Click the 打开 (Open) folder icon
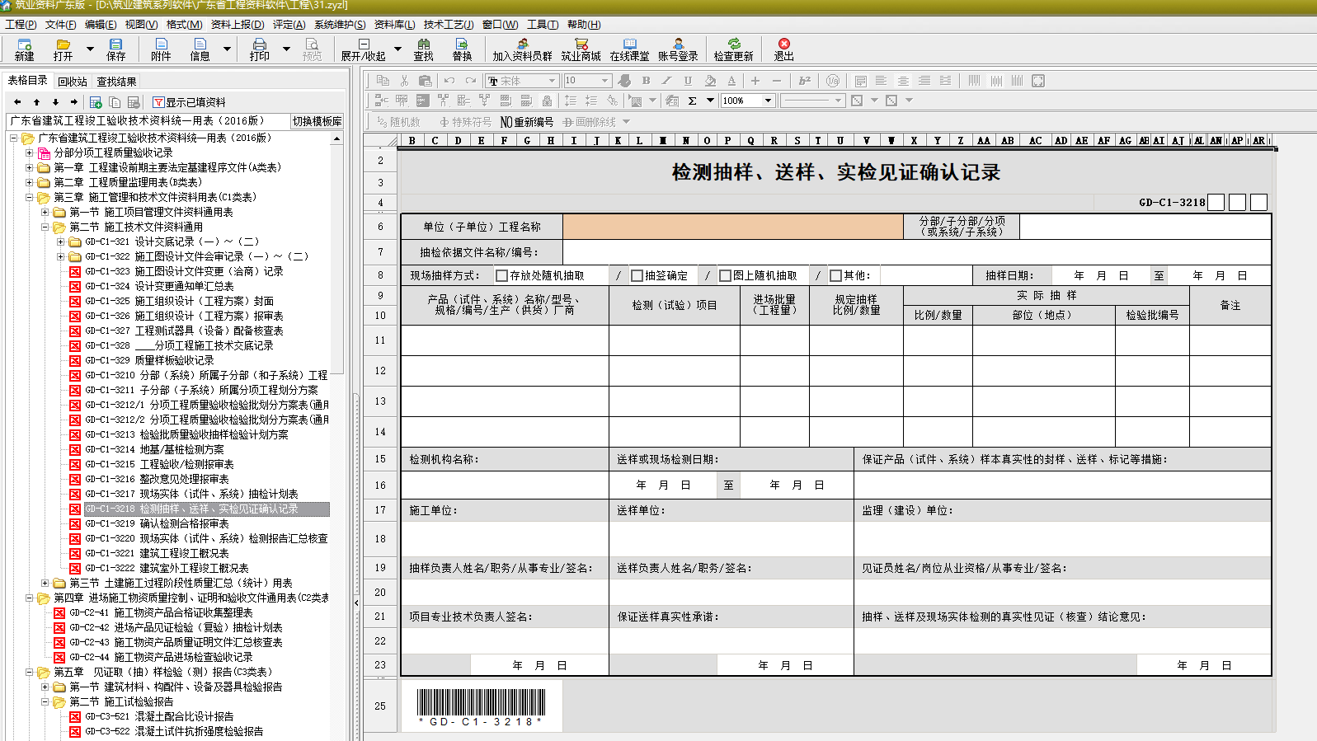1317x741 pixels. (x=63, y=49)
